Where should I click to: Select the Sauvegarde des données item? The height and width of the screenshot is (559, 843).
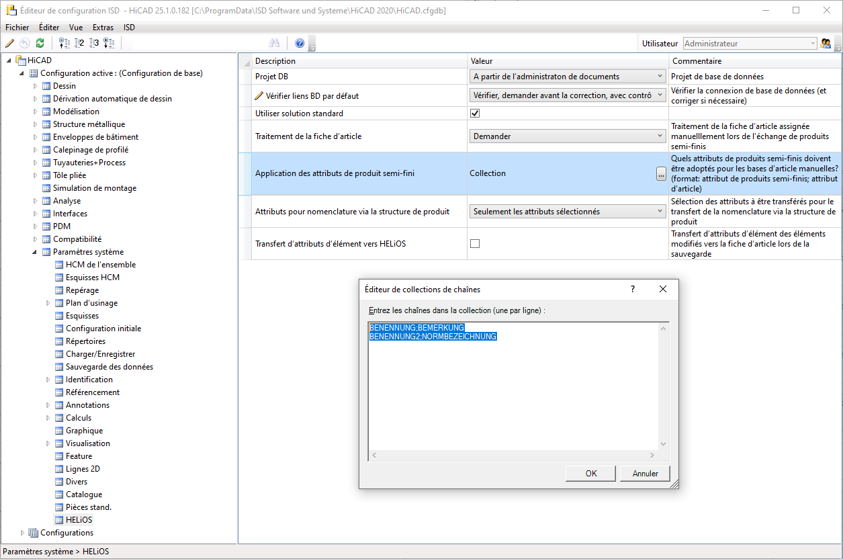pyautogui.click(x=109, y=367)
